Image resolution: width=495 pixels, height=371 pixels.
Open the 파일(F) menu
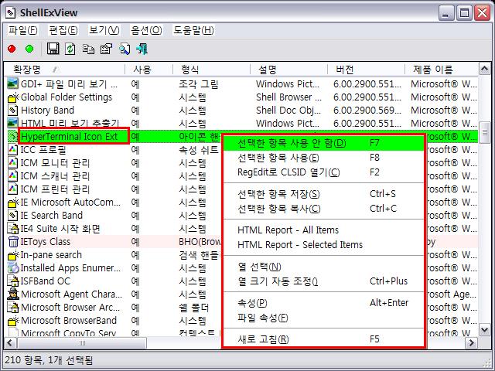(22, 30)
